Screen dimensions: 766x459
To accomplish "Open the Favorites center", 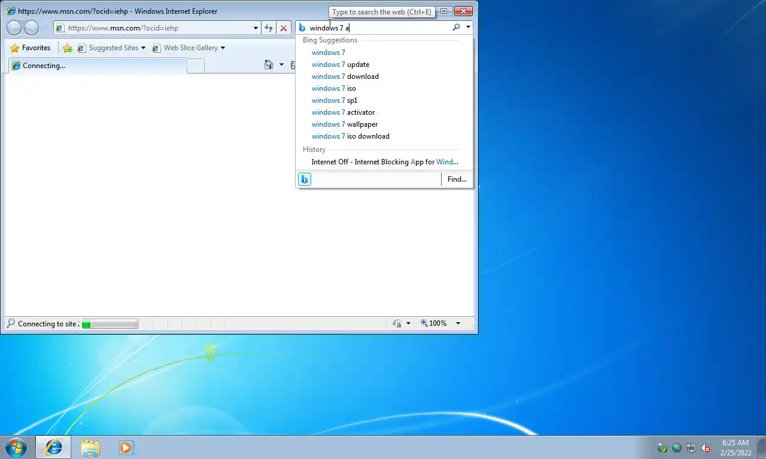I will click(x=31, y=48).
